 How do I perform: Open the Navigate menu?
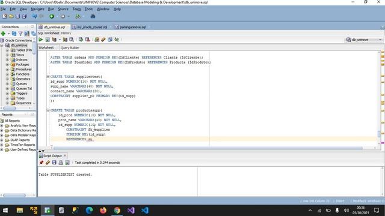[37, 9]
